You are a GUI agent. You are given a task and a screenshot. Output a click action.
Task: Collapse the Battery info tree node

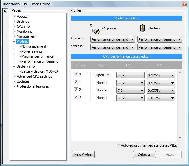[x=14, y=66]
